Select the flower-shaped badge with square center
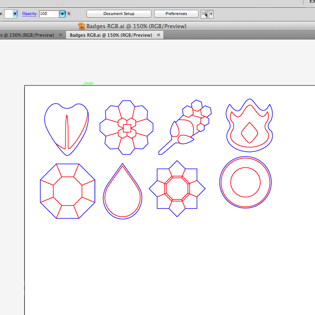Screen dimensions: 315x315 (127, 128)
